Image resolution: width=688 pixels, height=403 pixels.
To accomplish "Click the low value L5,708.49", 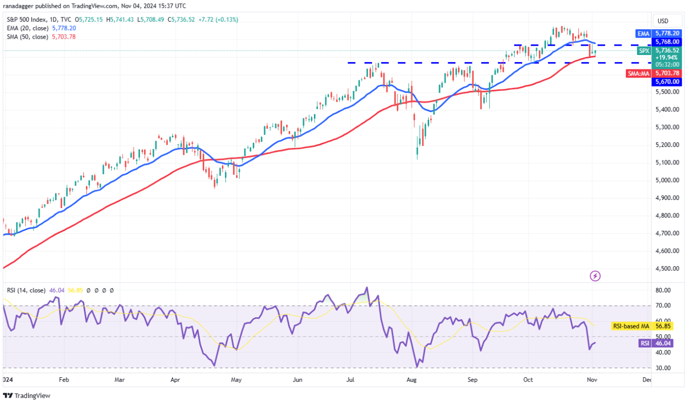I will (150, 20).
